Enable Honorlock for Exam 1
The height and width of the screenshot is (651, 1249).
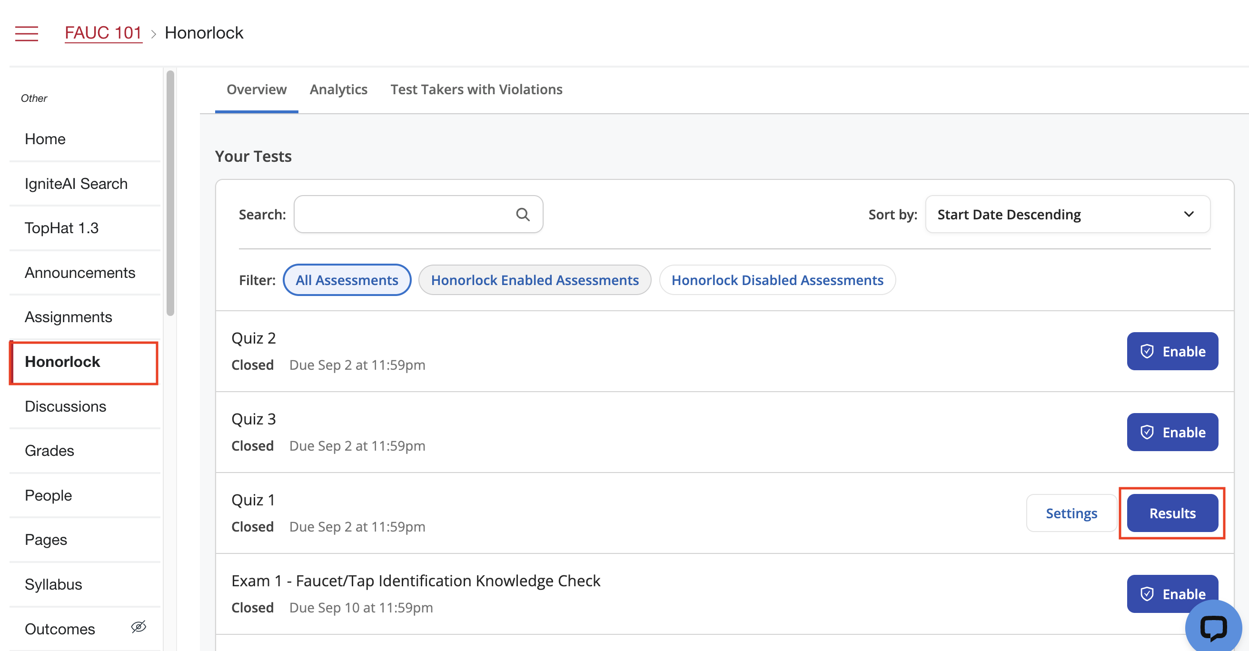click(1172, 594)
